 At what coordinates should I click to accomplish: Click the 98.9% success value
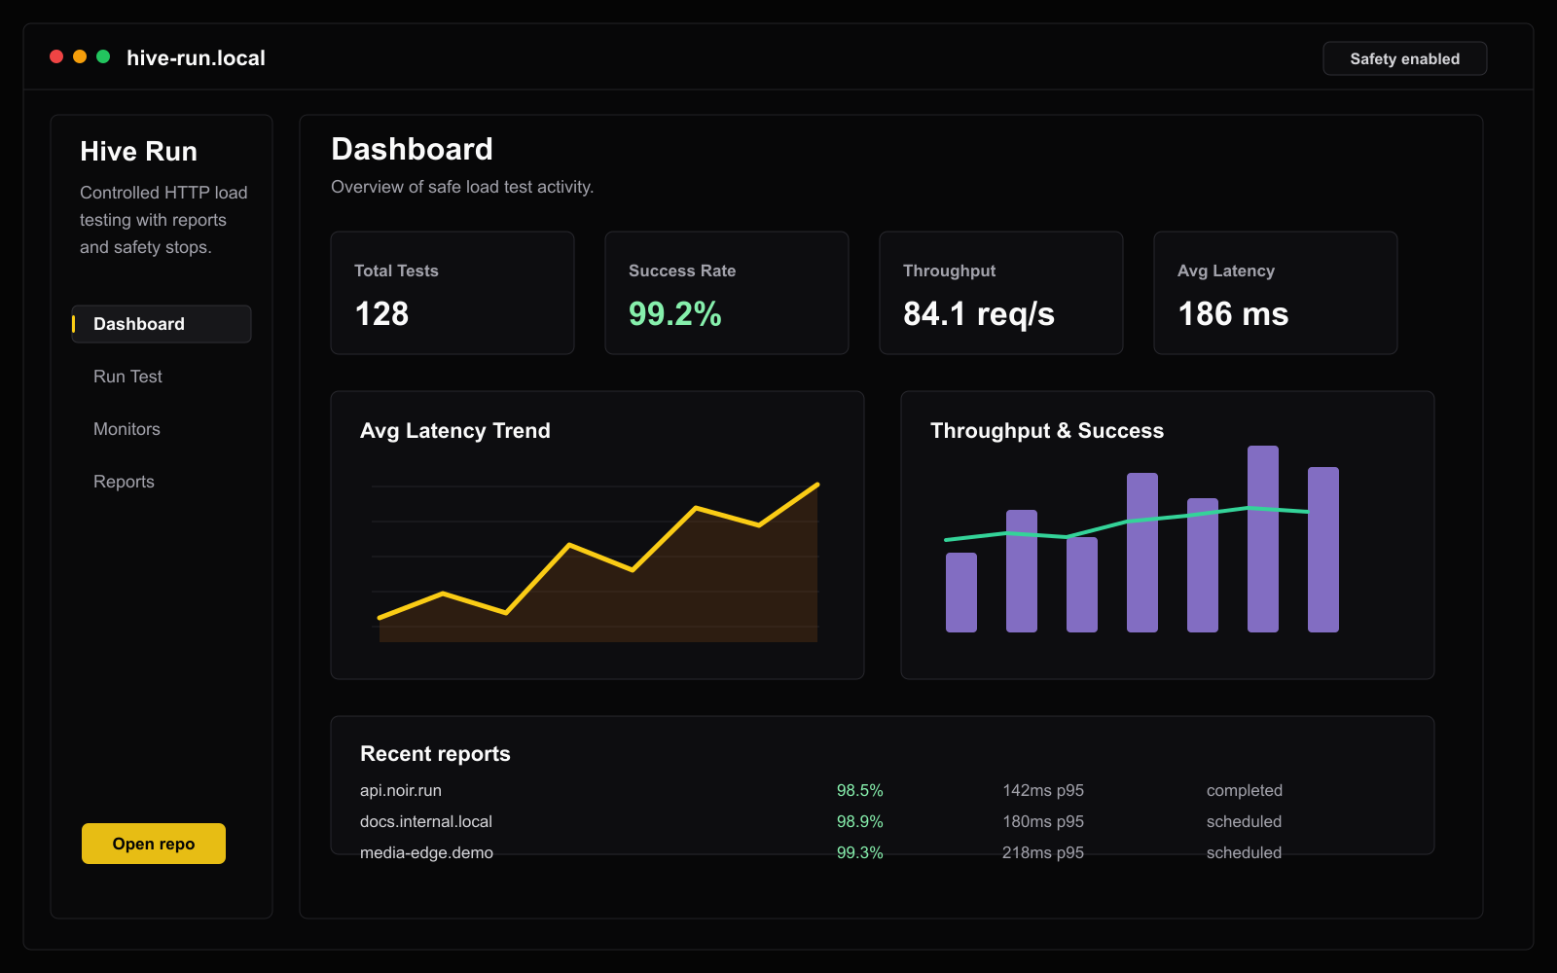pos(860,821)
